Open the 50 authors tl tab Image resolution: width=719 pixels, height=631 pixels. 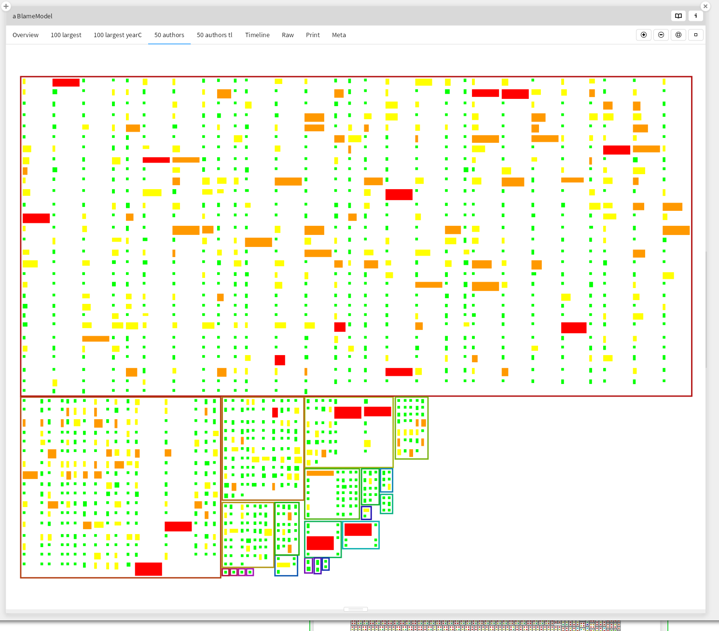point(215,35)
